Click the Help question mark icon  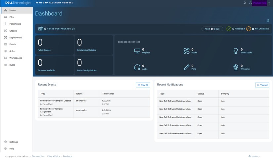6,148
